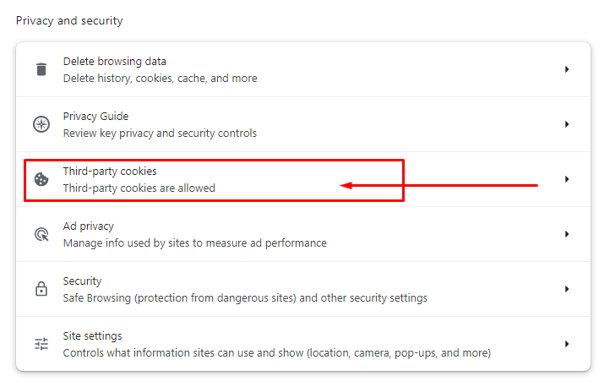Open the Security title
This screenshot has height=387, width=610.
82,281
